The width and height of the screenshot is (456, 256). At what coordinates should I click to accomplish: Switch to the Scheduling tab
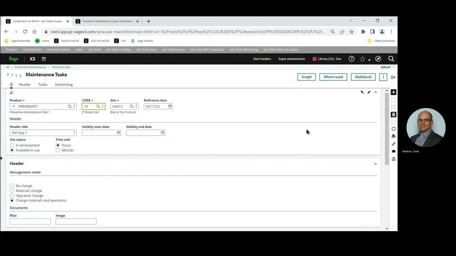[64, 85]
